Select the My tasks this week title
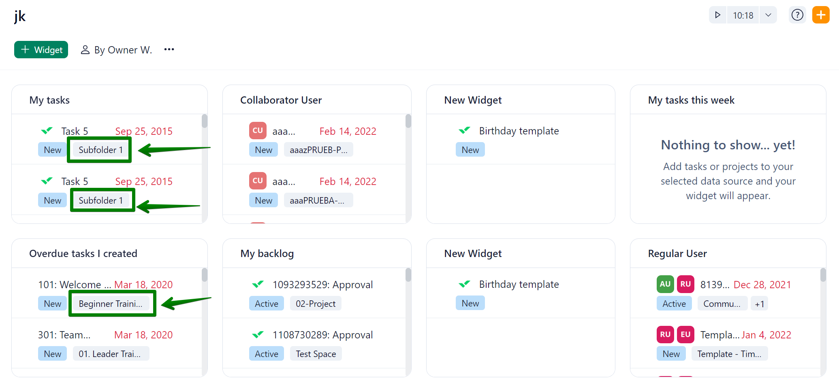Image resolution: width=839 pixels, height=389 pixels. coord(691,100)
